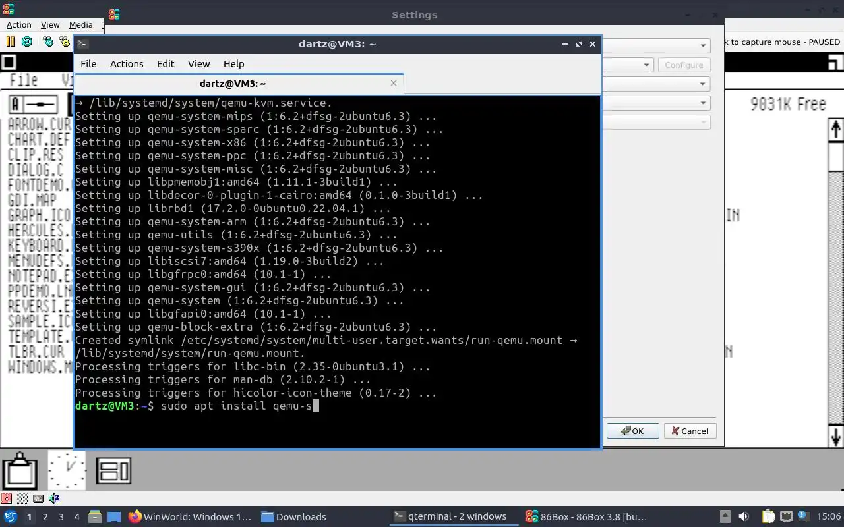Click the greyed Configure button in Settings

684,65
